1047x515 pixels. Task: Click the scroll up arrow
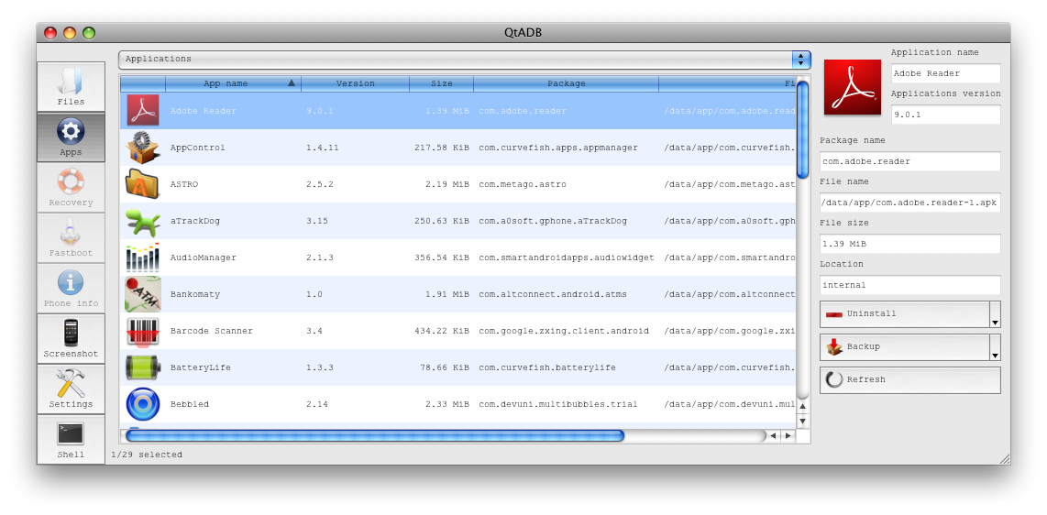[802, 406]
